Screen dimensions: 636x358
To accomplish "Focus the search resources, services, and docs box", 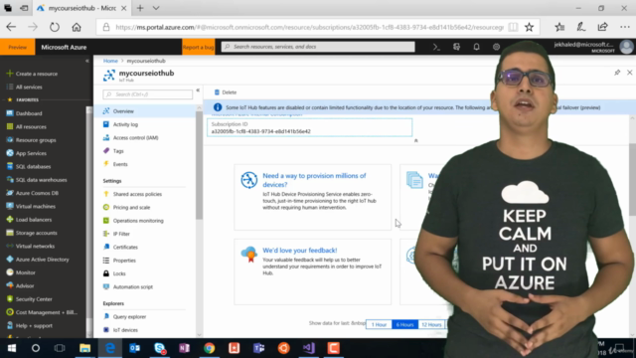I will pyautogui.click(x=318, y=47).
